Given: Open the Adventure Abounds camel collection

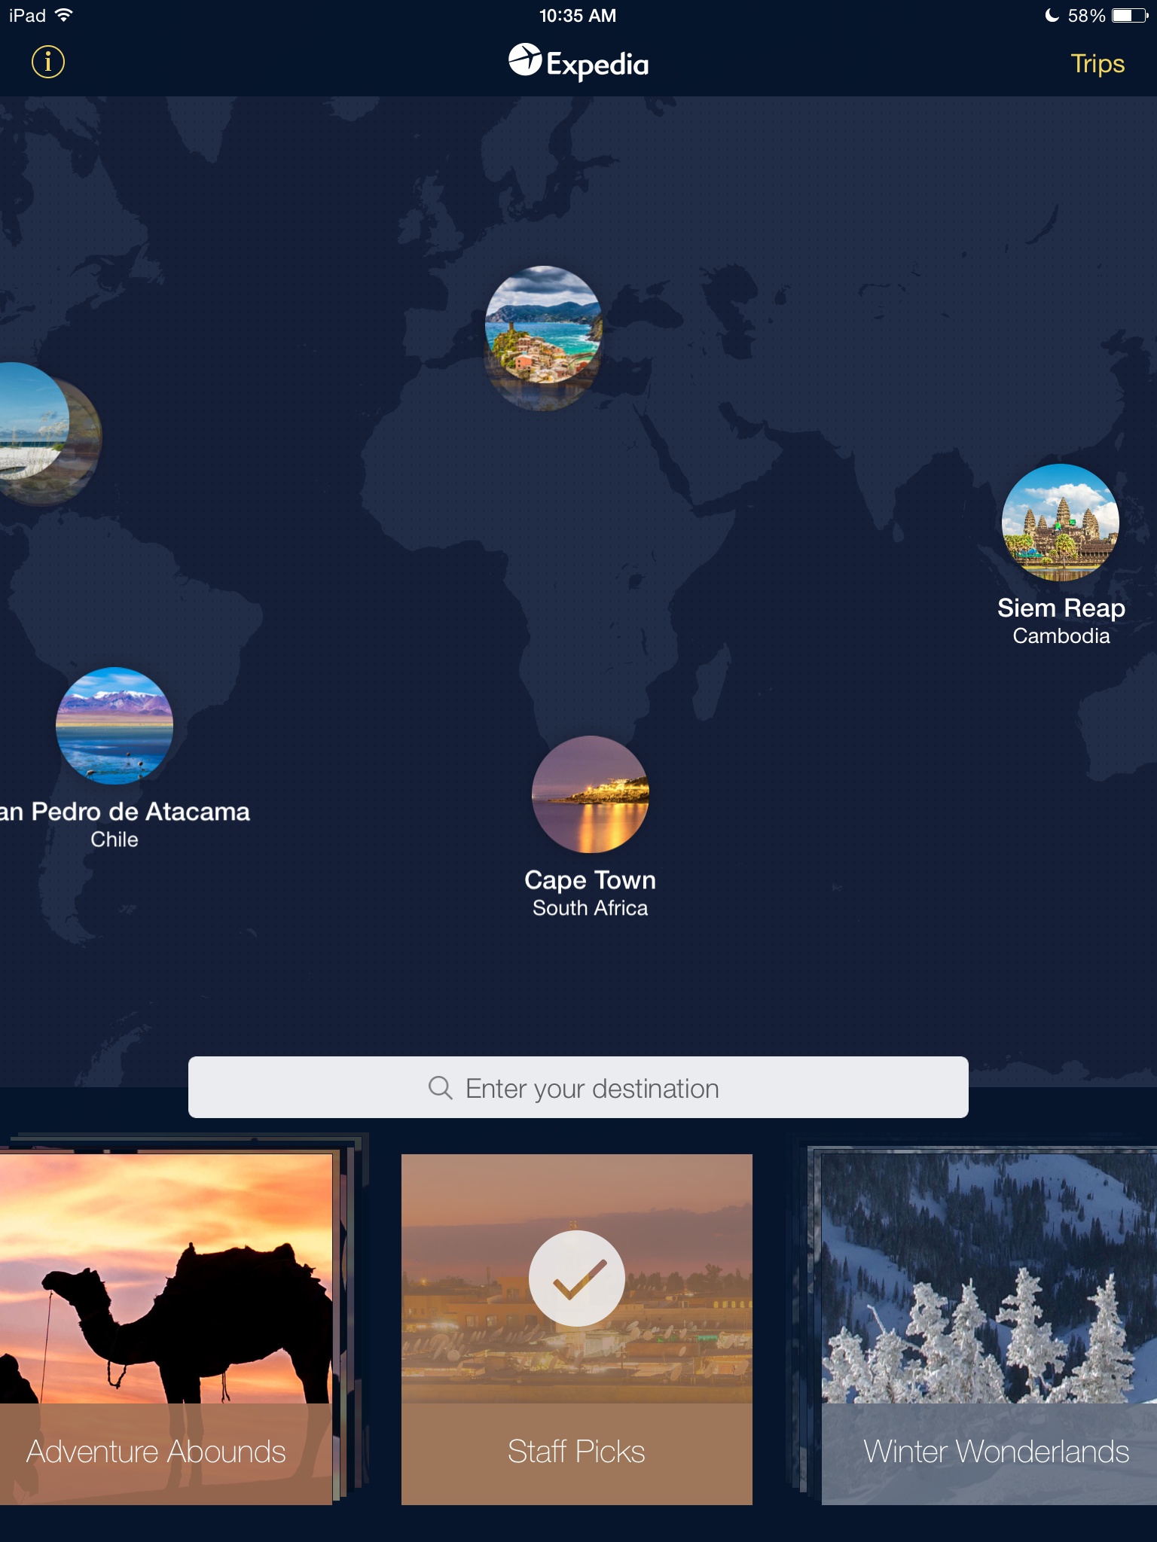Looking at the screenshot, I should coord(166,1329).
